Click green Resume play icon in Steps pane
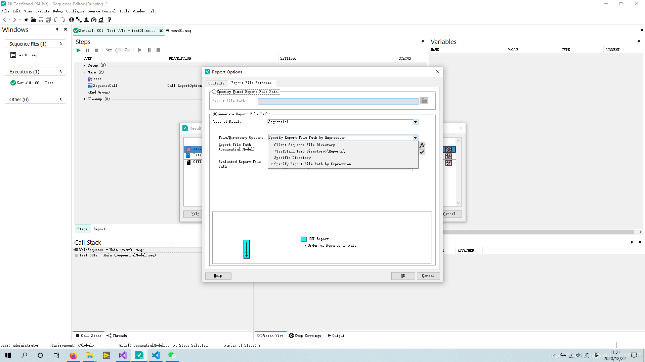Screen dimensions: 645x362 point(78,50)
